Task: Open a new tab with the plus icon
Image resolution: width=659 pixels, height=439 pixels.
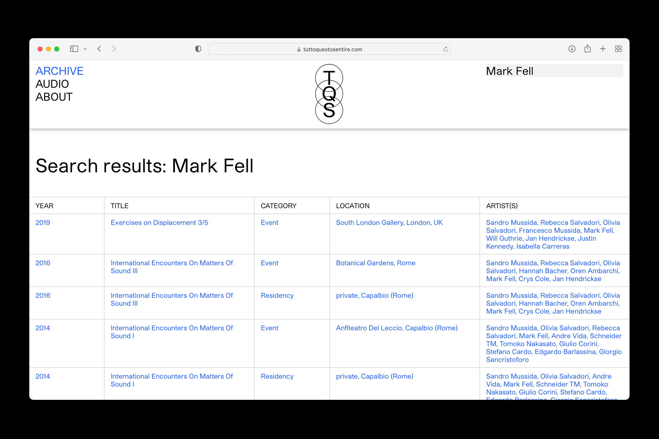Action: click(603, 49)
